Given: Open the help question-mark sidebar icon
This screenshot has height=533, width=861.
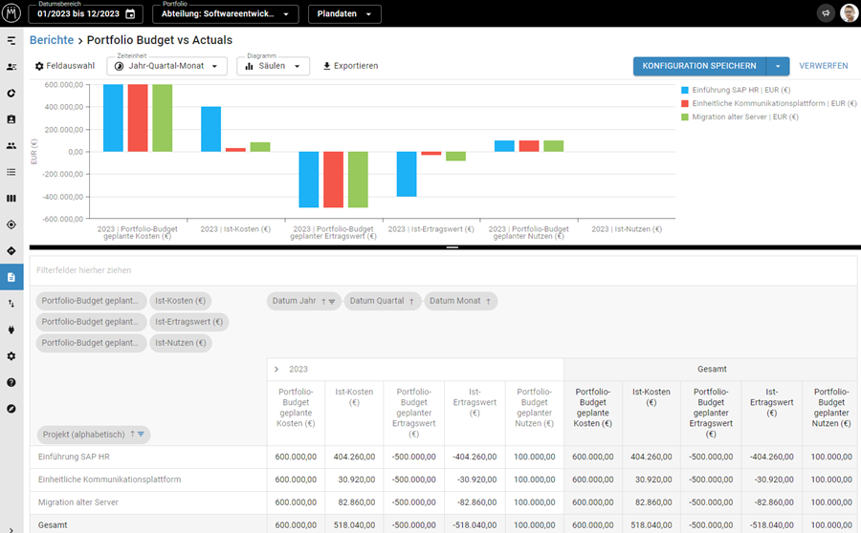Looking at the screenshot, I should pyautogui.click(x=11, y=383).
